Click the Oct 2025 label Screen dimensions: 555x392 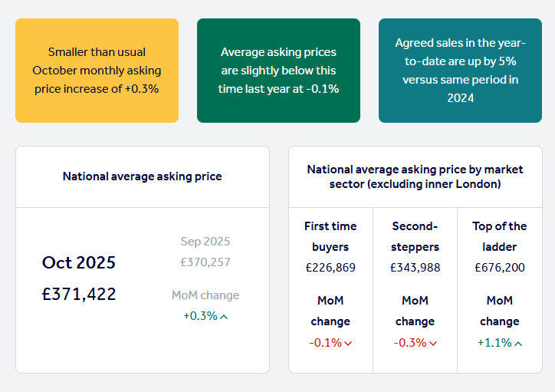tap(79, 262)
